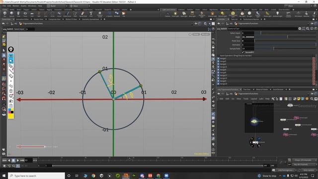Toggle pin on scene view path bar
This screenshot has width=318, height=179.
click(196, 23)
